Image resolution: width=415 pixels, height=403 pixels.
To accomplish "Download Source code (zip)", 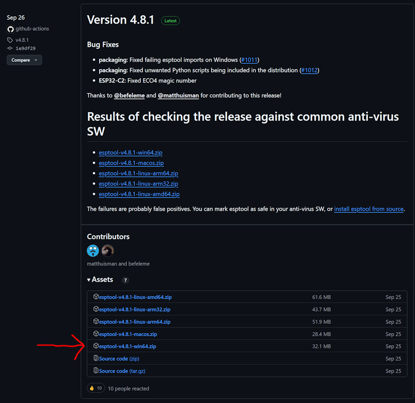I will 119,359.
